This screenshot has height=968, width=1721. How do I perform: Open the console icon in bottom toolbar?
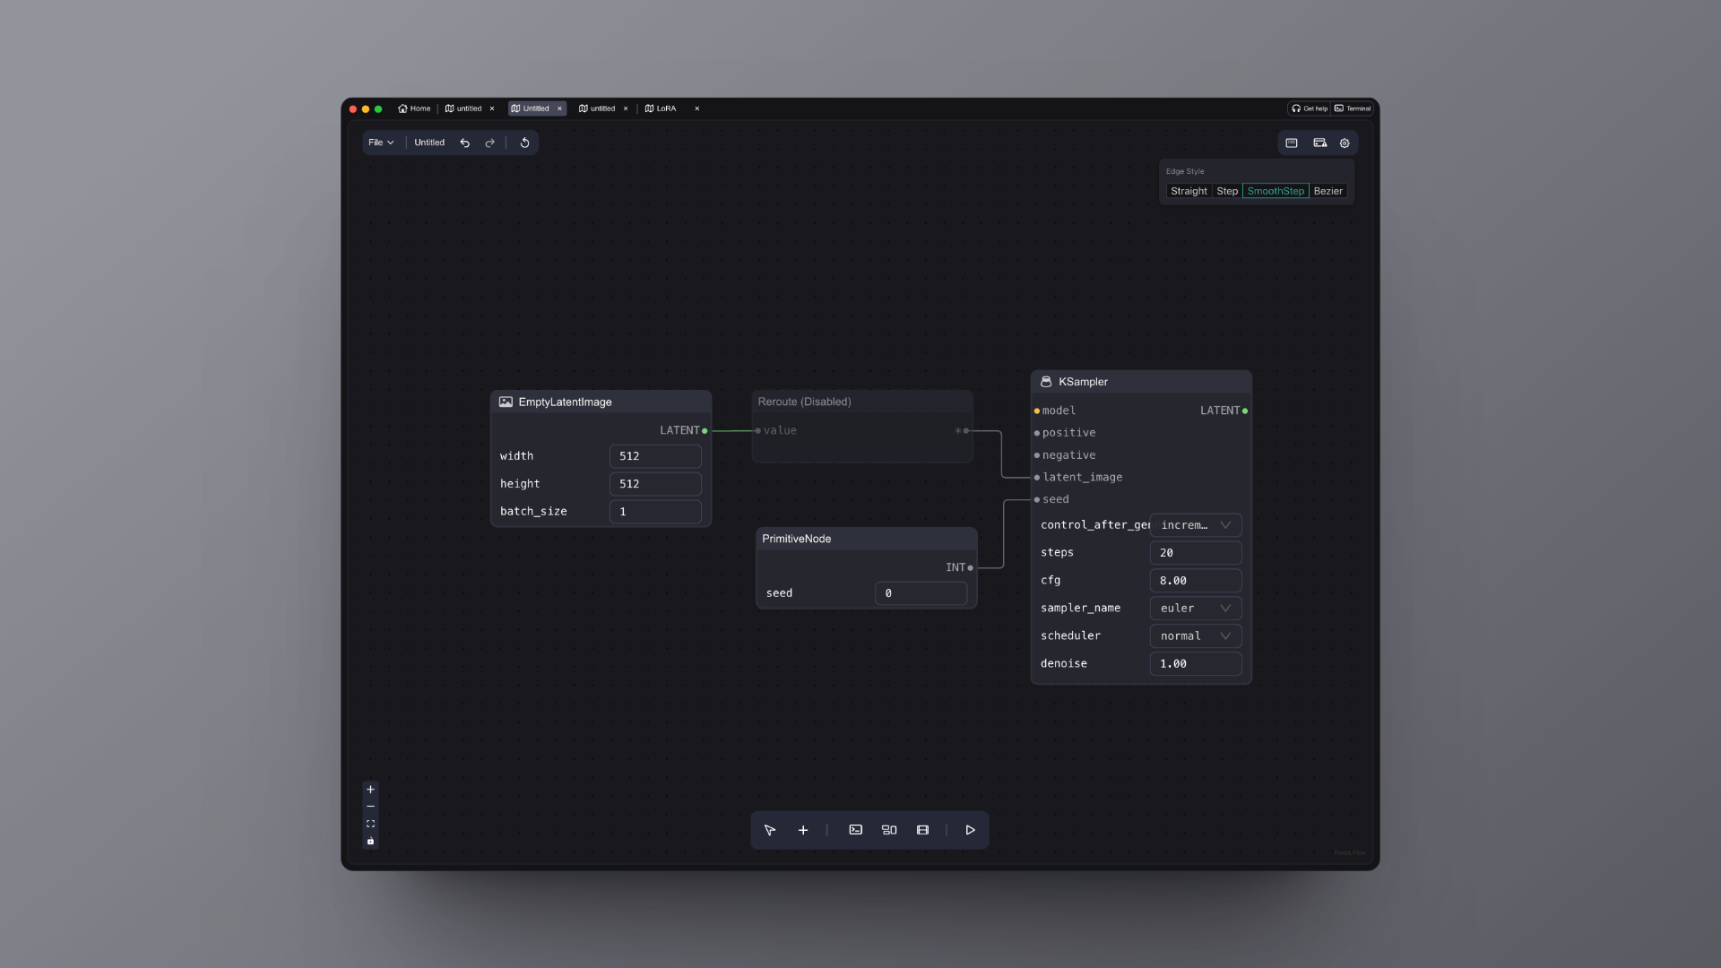pos(855,831)
